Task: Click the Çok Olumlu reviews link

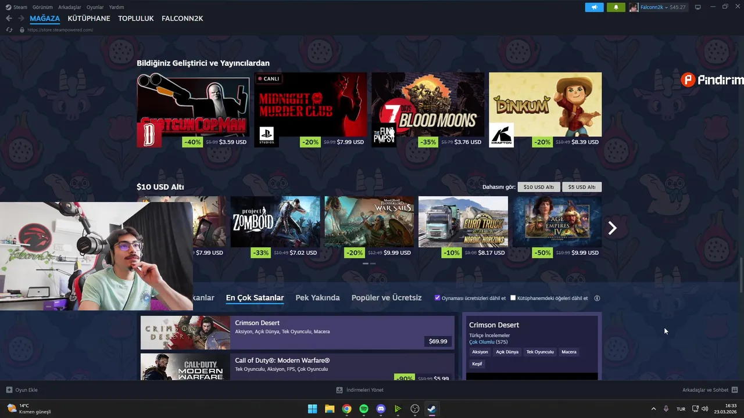Action: point(481,342)
